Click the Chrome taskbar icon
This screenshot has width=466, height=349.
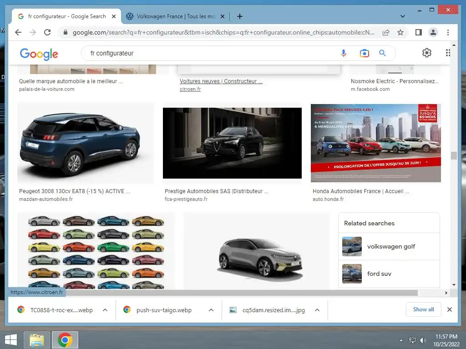tap(65, 340)
